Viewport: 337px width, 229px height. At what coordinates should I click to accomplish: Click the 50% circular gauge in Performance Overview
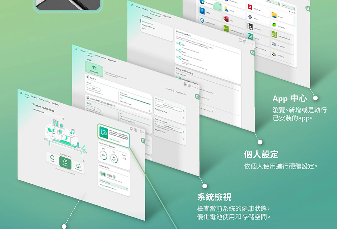[x=103, y=155]
